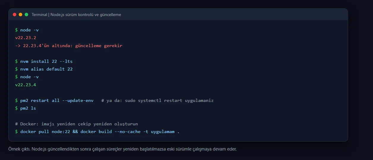Click the command 'pm2 ls'
373x160 pixels.
coord(28,108)
